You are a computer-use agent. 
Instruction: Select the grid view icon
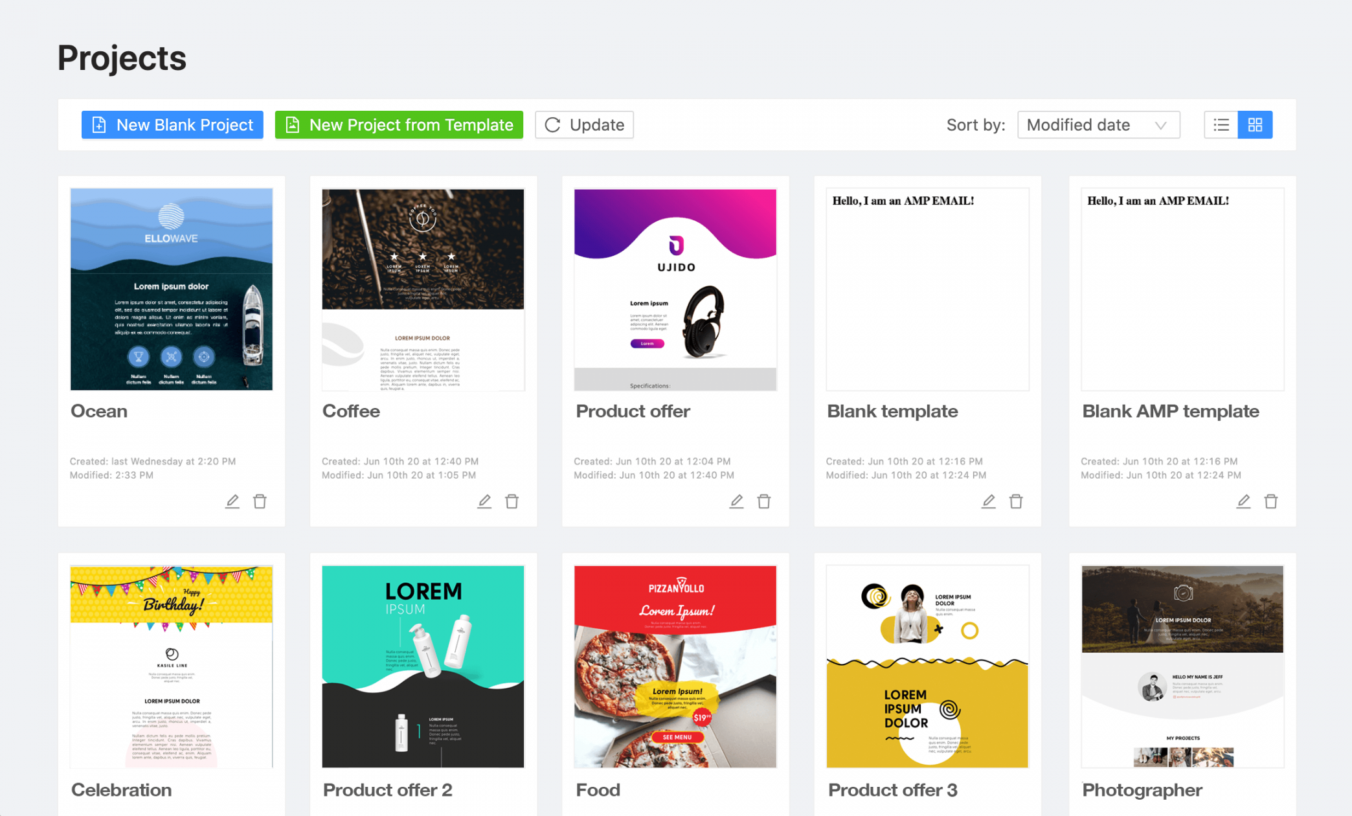click(x=1256, y=124)
